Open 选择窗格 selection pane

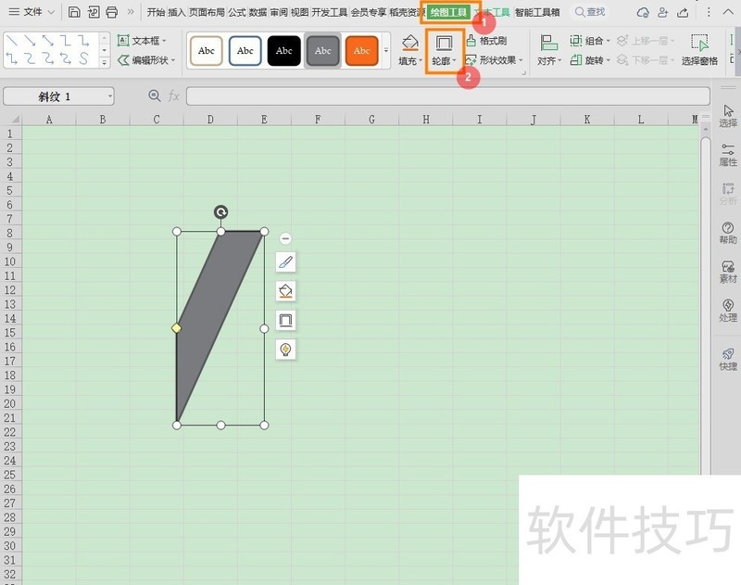(x=699, y=50)
